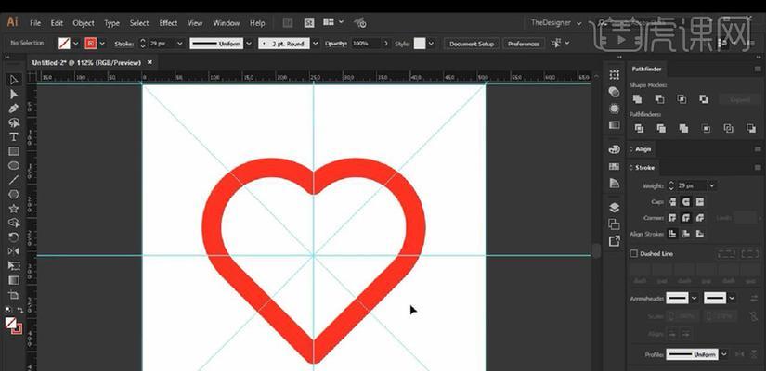
Task: Set stroke cap to Projecting Cap
Action: [x=700, y=201]
